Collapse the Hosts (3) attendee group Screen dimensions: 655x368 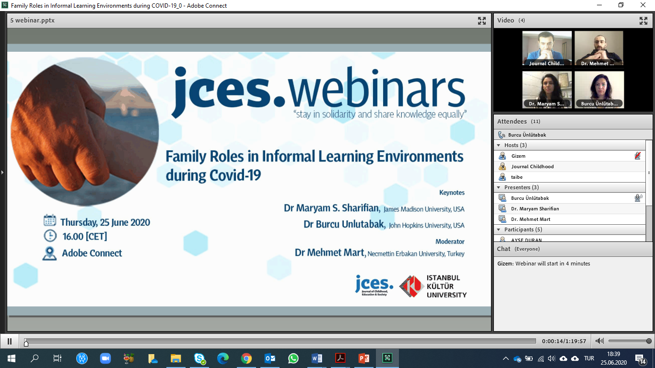(499, 145)
